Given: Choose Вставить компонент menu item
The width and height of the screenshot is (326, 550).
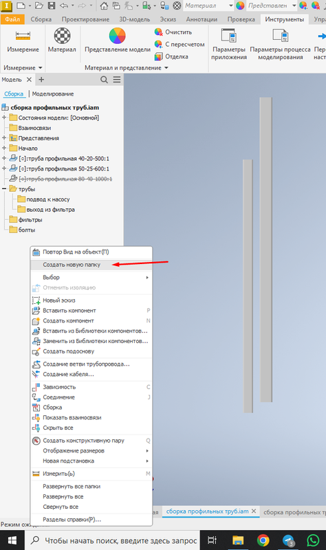Looking at the screenshot, I should click(91, 311).
